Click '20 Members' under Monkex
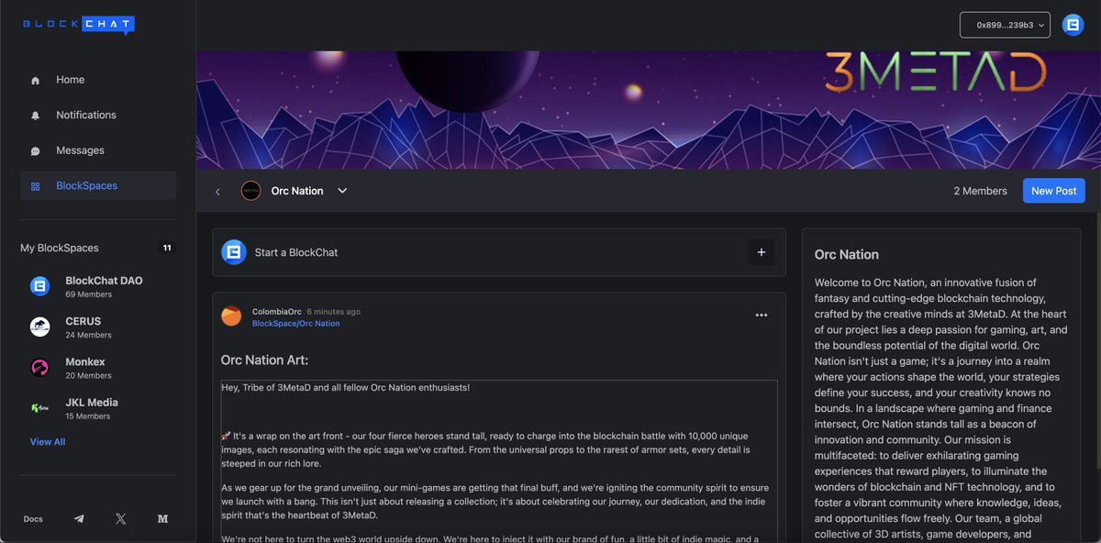1101x543 pixels. (x=88, y=375)
